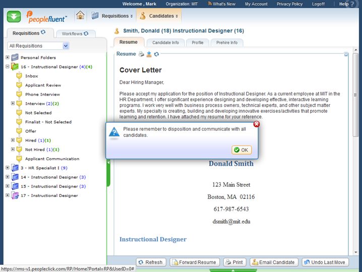Click the download resume icon beside Resume heading

[x=149, y=54]
